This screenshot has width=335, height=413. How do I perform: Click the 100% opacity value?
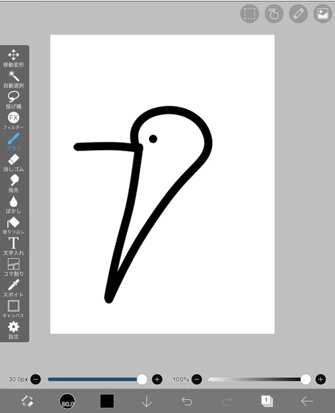(x=181, y=379)
